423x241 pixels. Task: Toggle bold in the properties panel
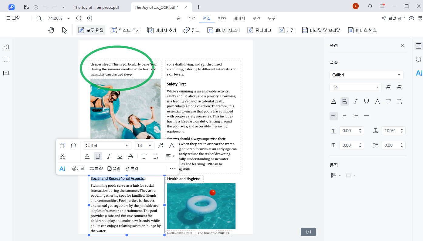pos(345,102)
